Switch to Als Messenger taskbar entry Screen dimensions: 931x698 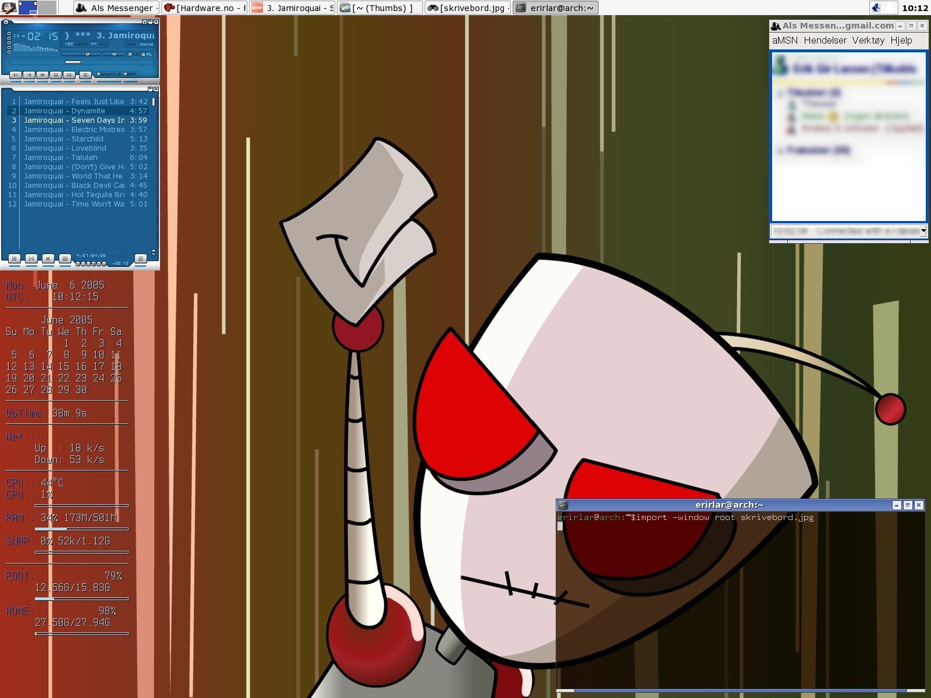(x=116, y=8)
